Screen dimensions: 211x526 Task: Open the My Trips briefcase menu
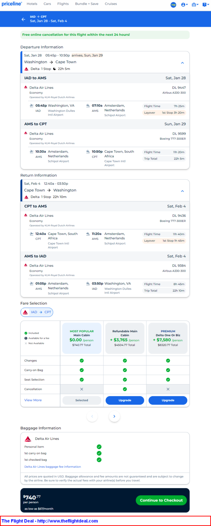point(195,5)
